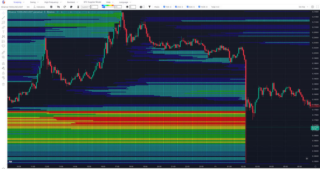Select the Fibonacci retracement lines tool

(3, 23)
